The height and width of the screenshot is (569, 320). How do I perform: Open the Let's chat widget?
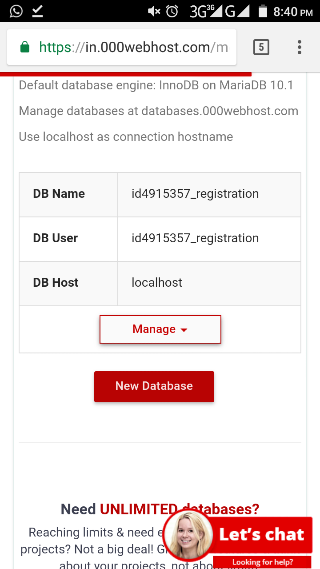click(x=261, y=534)
